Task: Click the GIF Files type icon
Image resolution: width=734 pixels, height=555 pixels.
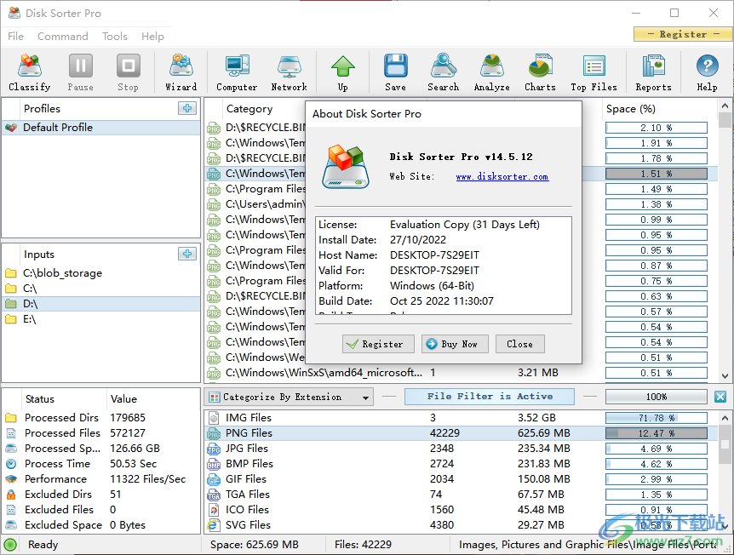Action: tap(214, 479)
